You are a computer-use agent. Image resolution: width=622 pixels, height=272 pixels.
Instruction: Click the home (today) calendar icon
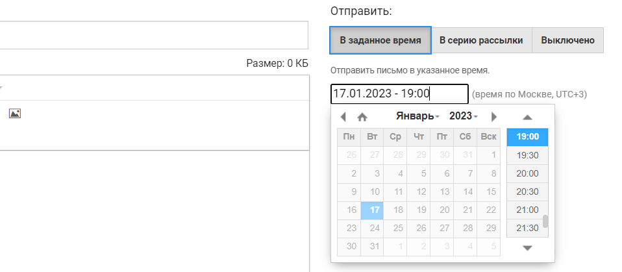point(362,117)
